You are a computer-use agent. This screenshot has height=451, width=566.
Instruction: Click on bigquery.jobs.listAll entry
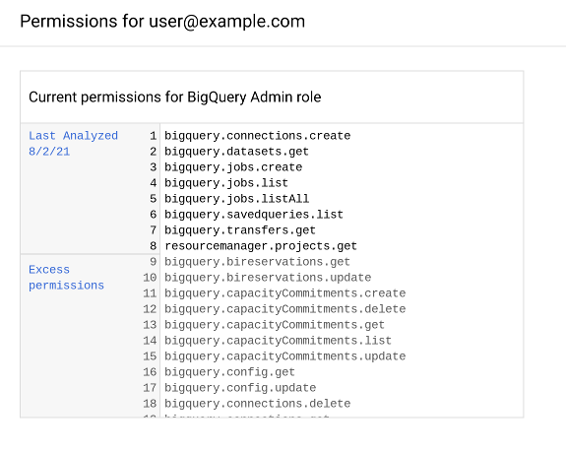237,199
